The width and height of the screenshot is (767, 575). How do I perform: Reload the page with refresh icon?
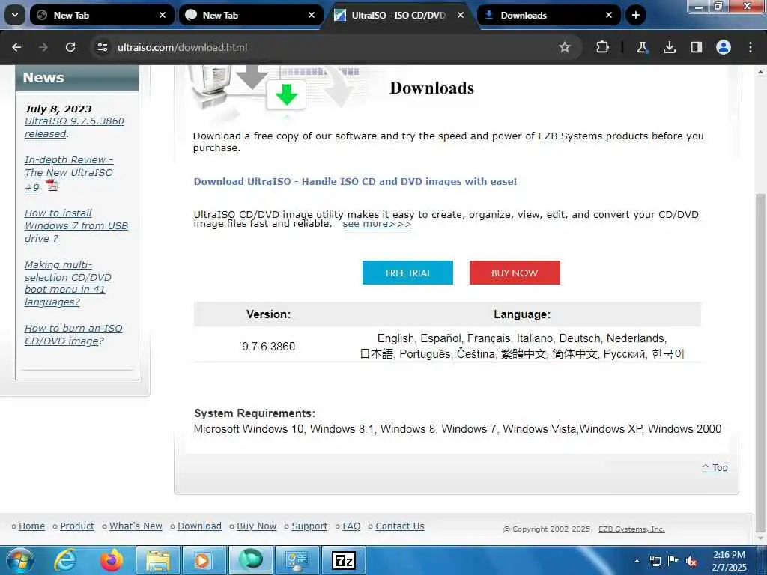pyautogui.click(x=70, y=47)
